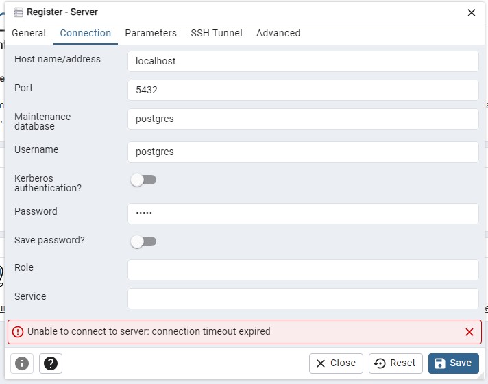The width and height of the screenshot is (488, 384).
Task: Open help via question mark icon
Action: [51, 363]
